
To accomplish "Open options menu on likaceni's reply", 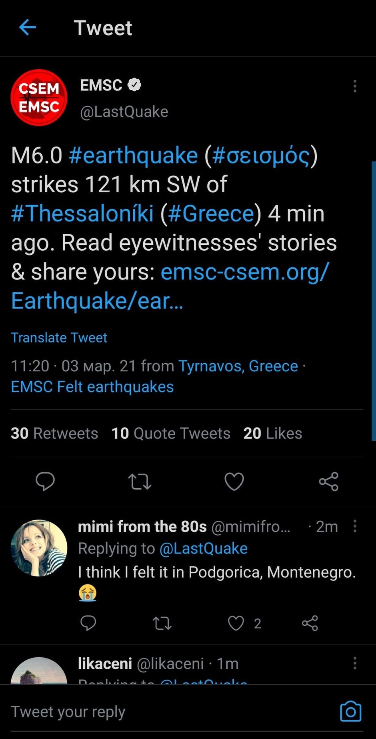I will (x=355, y=663).
